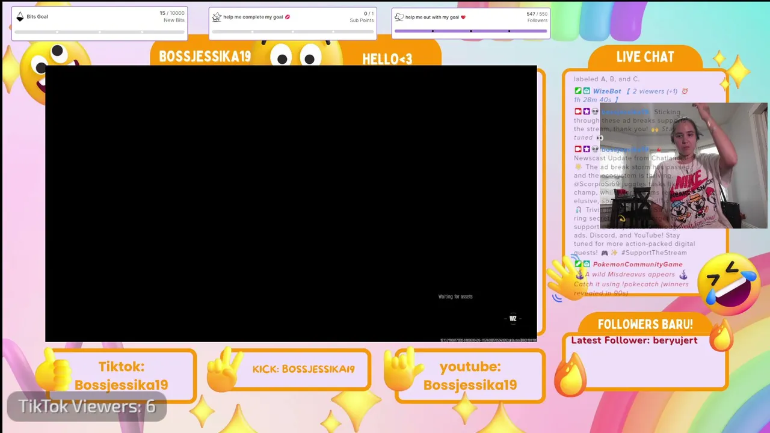Click the 'TikTok Viewers: 6' counter

(x=87, y=407)
